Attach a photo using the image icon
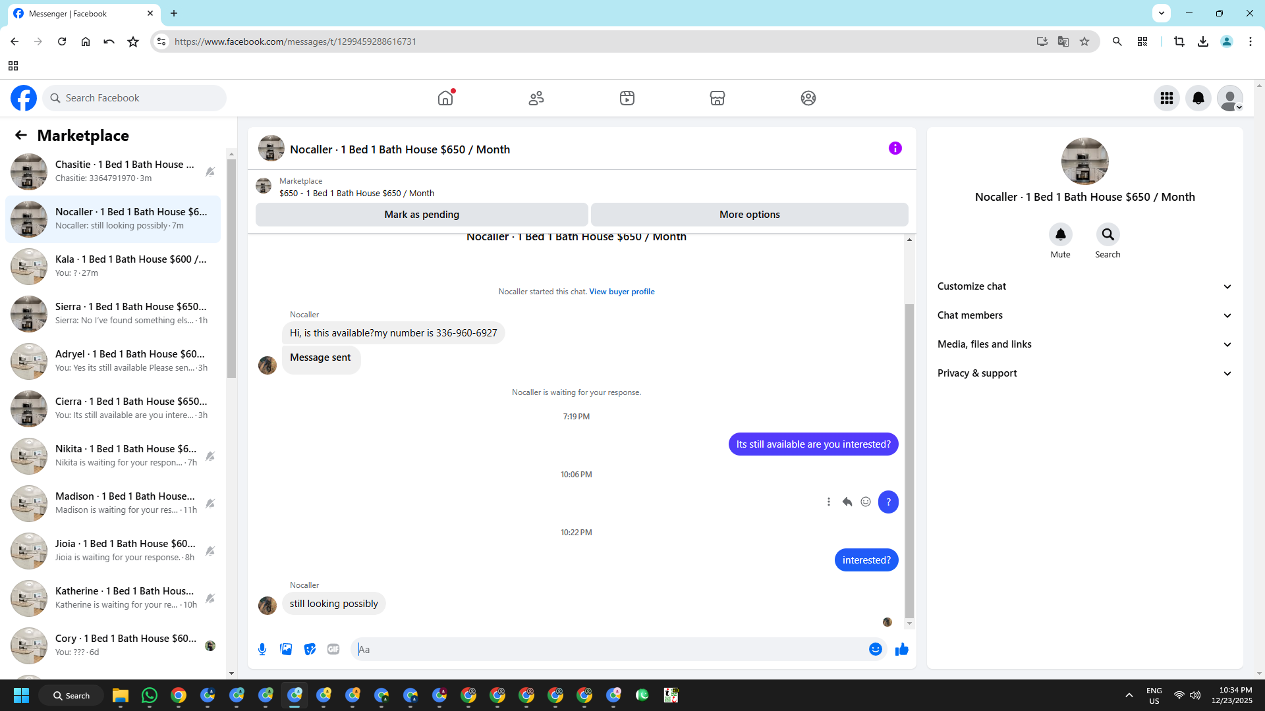 286,649
